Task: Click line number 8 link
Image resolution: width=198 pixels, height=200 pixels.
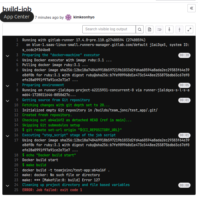Action: [17, 90]
